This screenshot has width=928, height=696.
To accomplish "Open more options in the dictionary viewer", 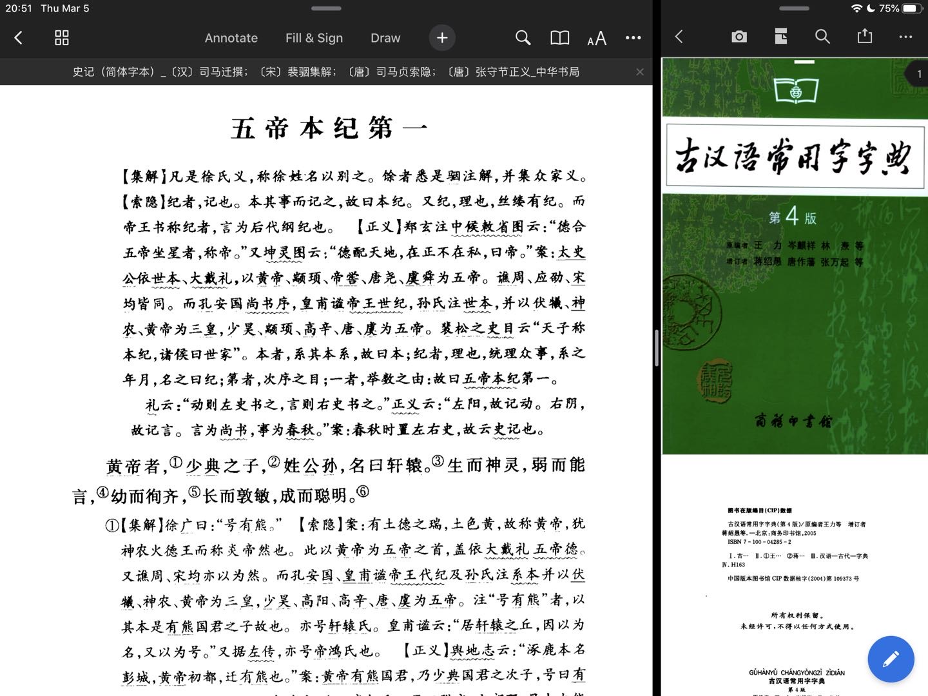I will (x=905, y=37).
